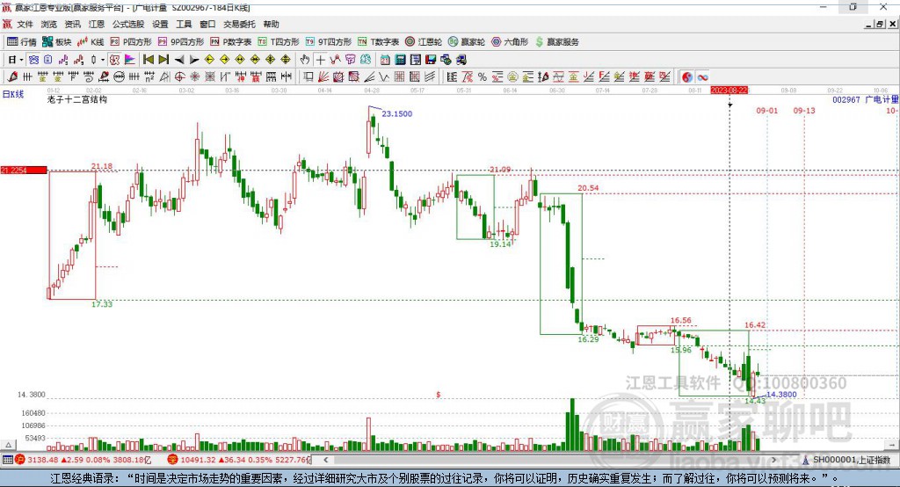Click the first yellow diamond arrow icon
Image resolution: width=900 pixels, height=487 pixels.
(x=209, y=60)
